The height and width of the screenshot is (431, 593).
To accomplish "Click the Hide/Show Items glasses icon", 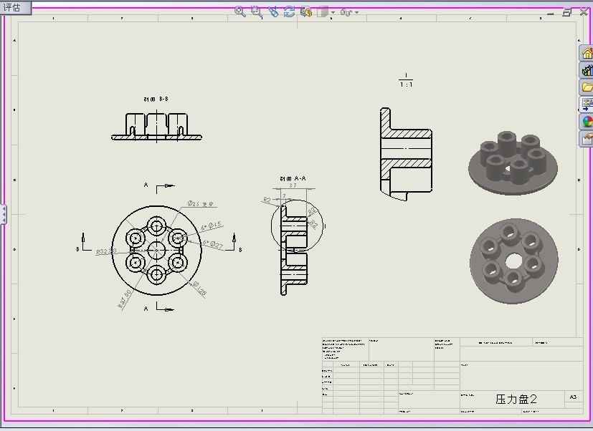I will [x=346, y=12].
